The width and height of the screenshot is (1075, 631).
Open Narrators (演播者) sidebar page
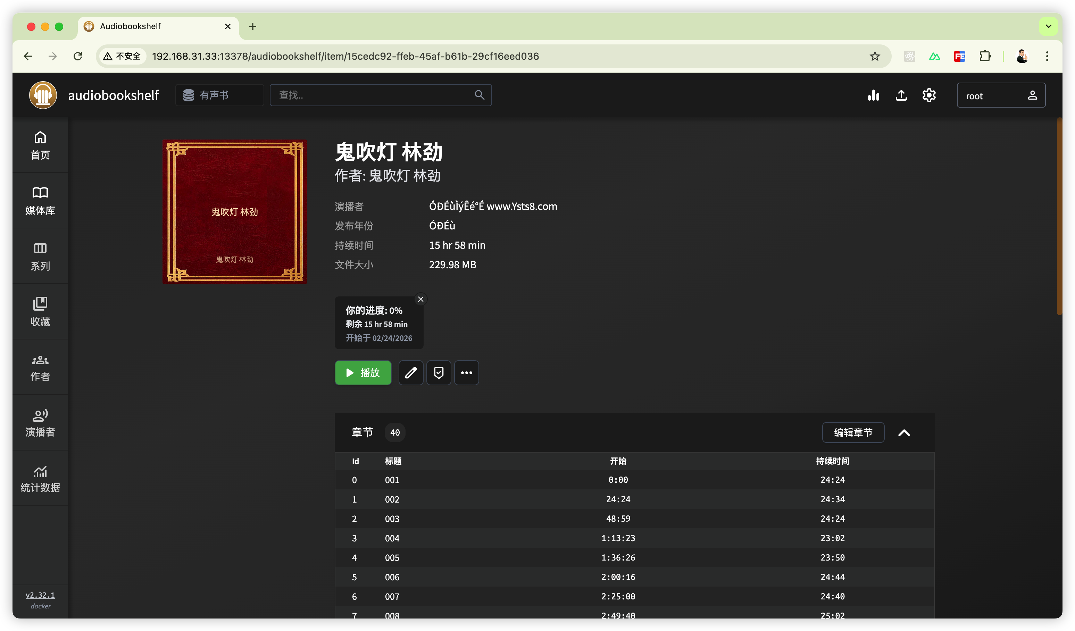[40, 422]
